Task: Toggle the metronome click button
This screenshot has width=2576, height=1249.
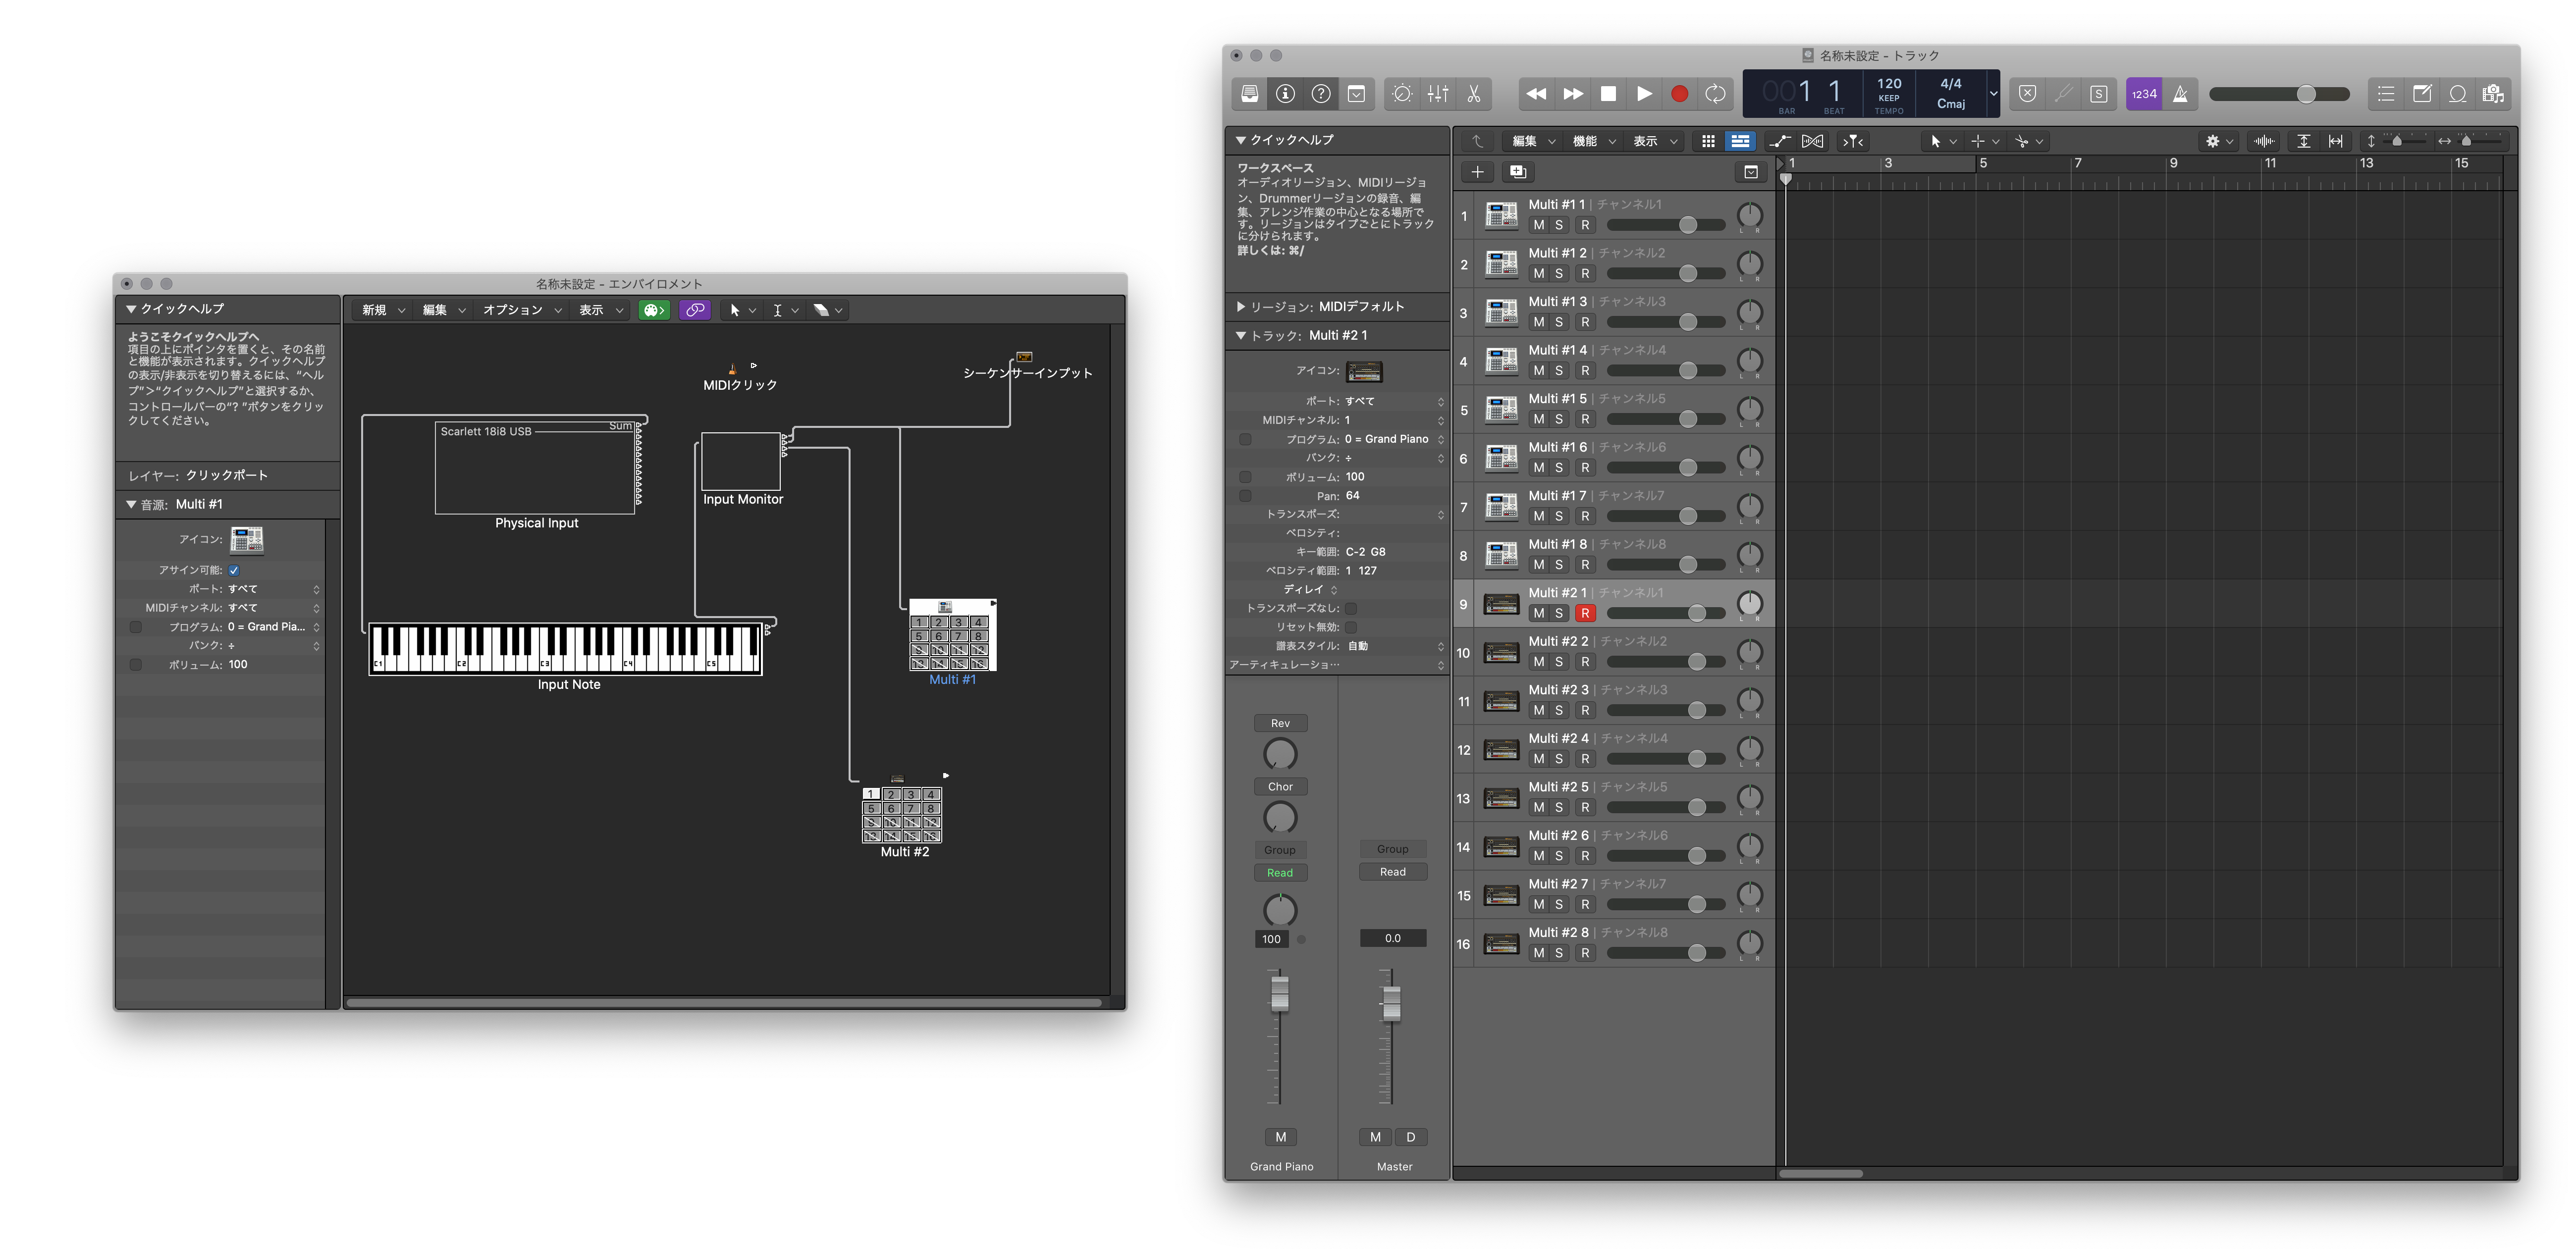Action: 2180,94
